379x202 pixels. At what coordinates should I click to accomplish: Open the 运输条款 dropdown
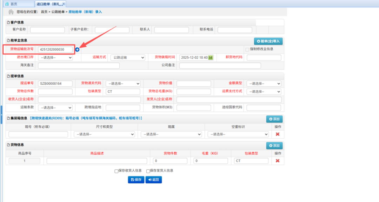click(x=55, y=108)
